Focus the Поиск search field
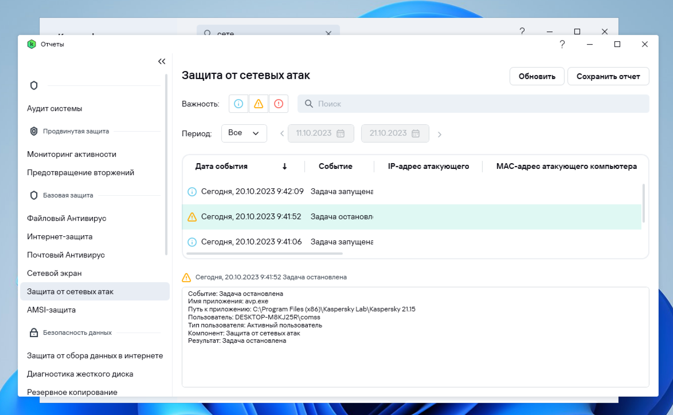The image size is (673, 415). click(x=474, y=104)
